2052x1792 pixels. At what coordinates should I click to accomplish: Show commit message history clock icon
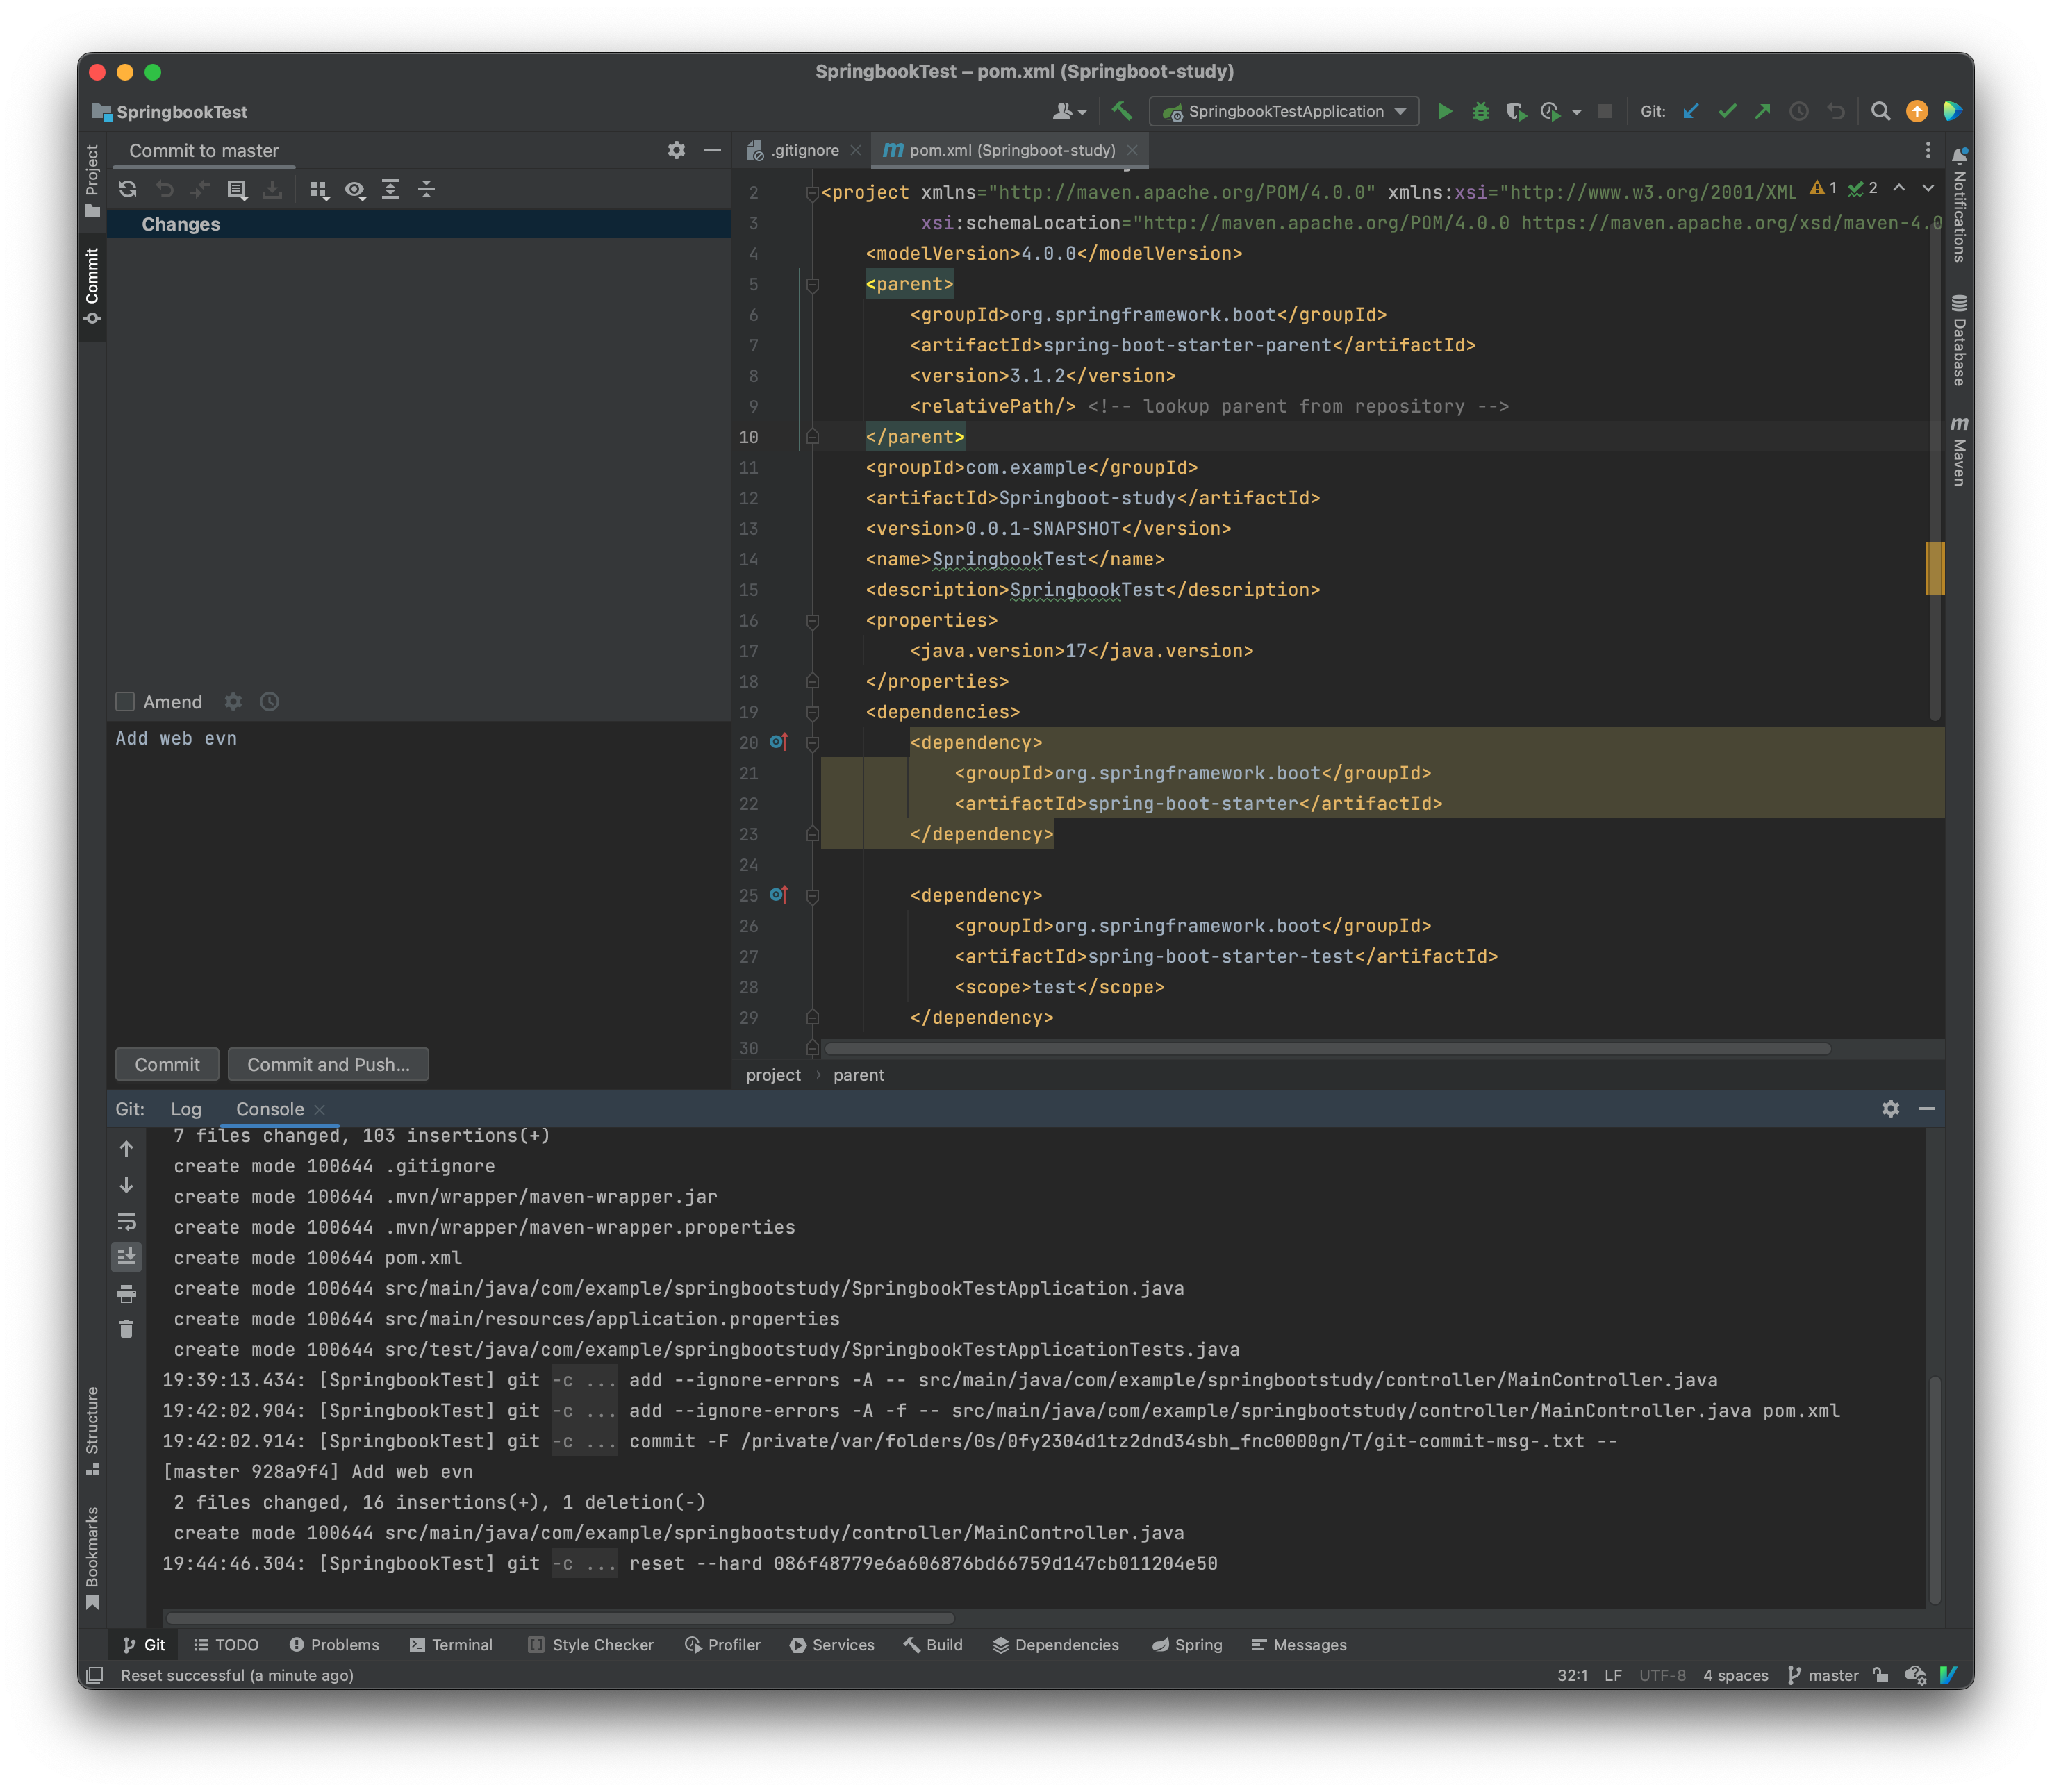point(269,702)
